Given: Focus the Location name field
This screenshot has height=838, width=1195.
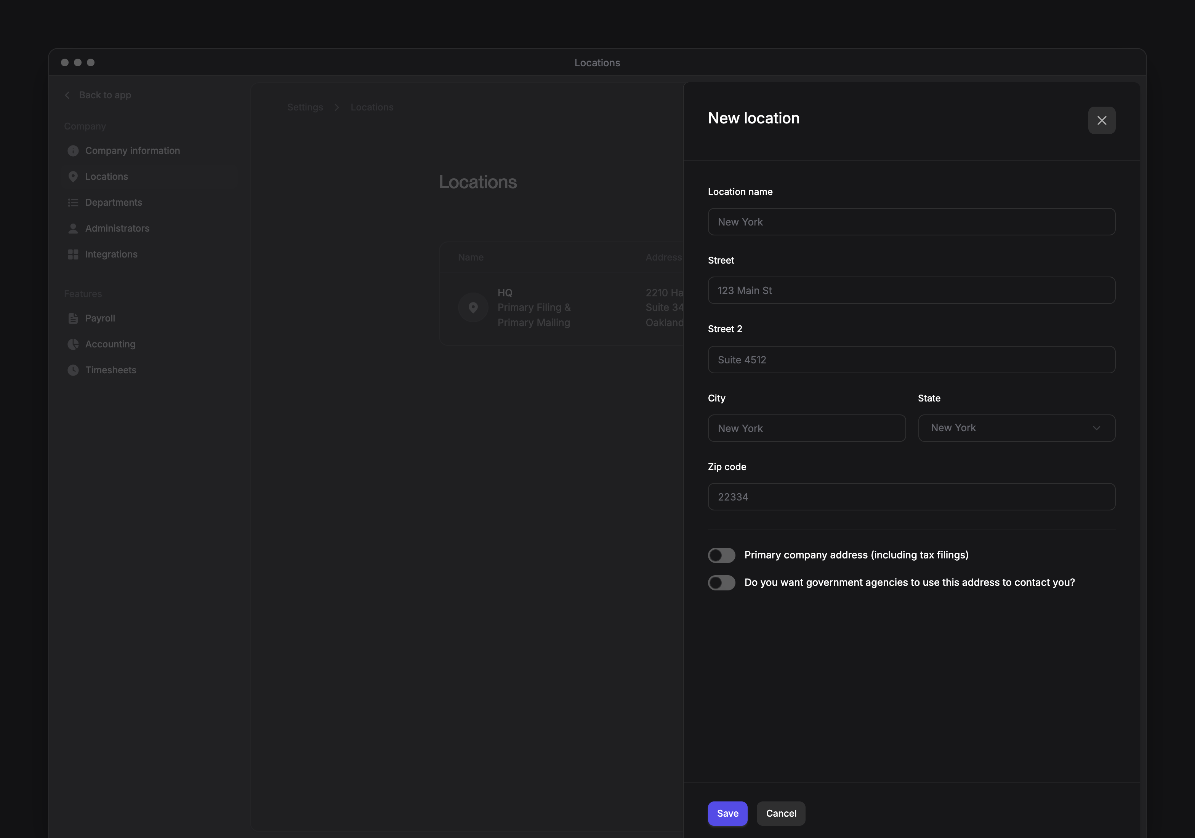Looking at the screenshot, I should (911, 222).
